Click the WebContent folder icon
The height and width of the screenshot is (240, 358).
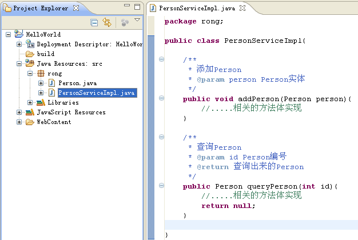tap(30, 122)
